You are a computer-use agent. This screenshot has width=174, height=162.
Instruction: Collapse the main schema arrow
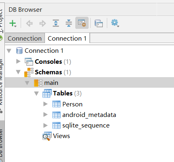(x=27, y=83)
